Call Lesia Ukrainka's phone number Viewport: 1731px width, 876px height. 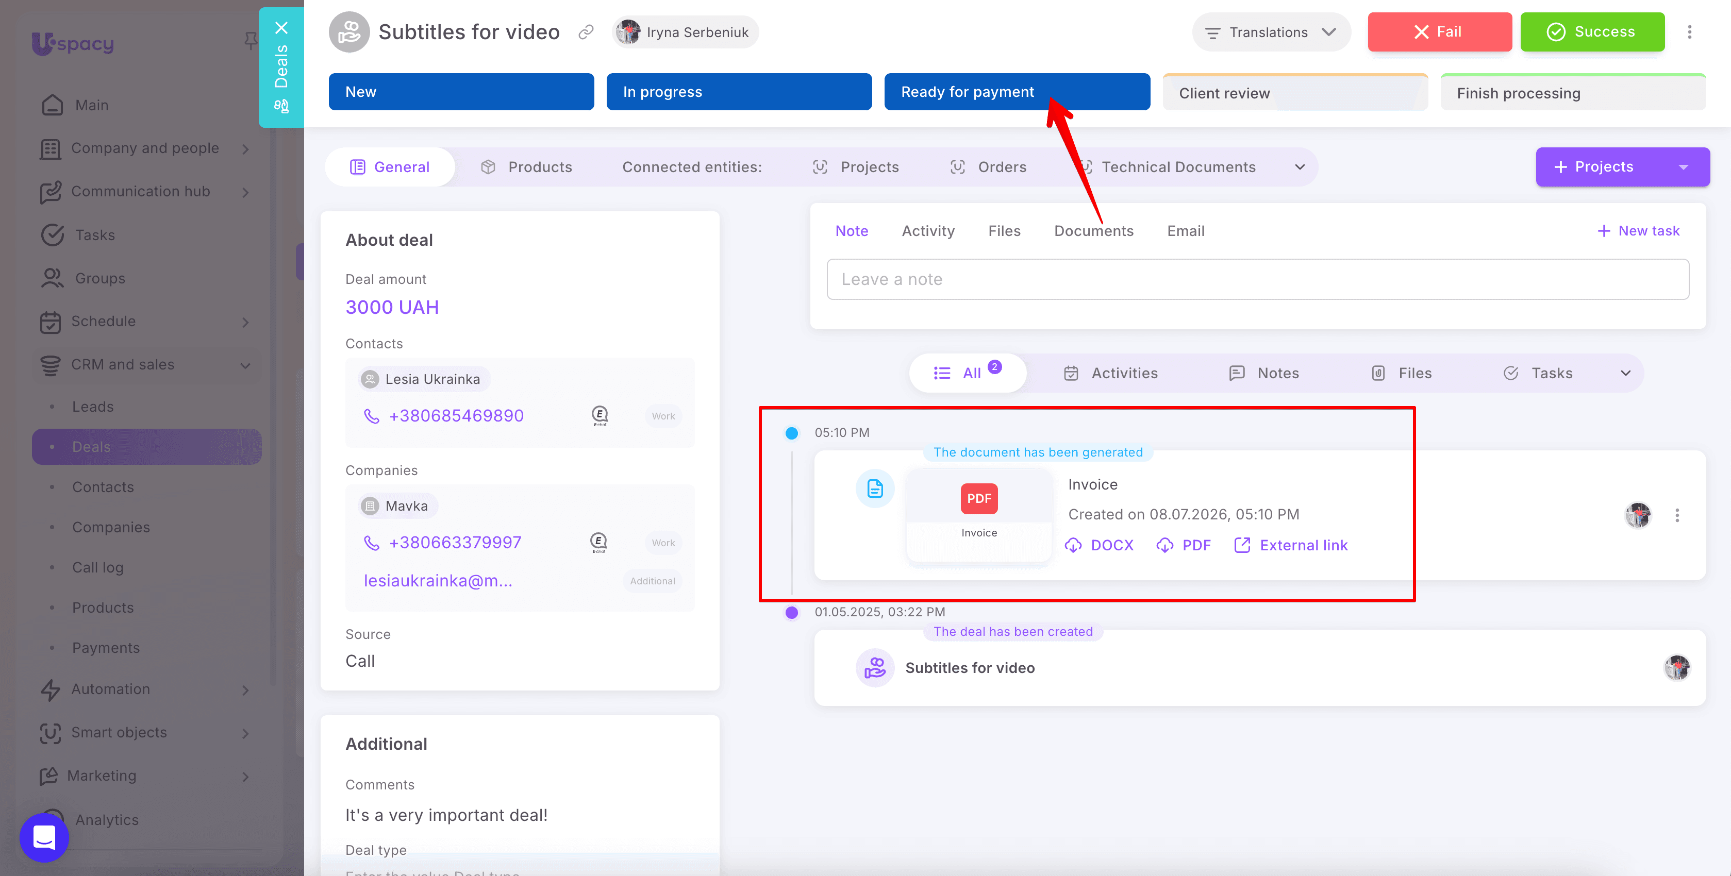tap(456, 416)
